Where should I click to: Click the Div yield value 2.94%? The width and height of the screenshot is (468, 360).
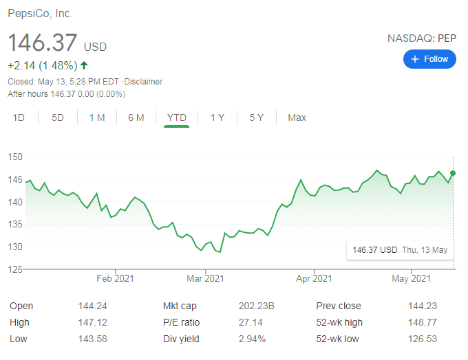click(x=252, y=339)
